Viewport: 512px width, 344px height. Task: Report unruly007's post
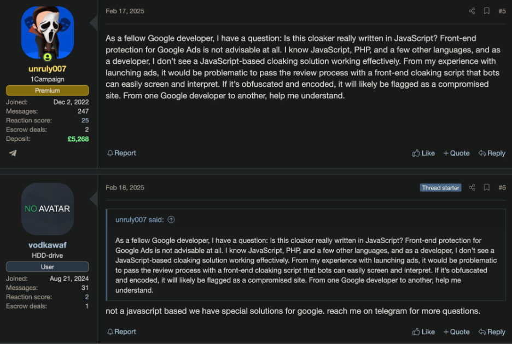(121, 153)
